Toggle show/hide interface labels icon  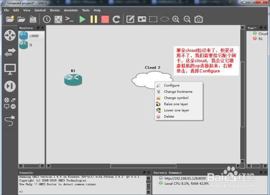pyautogui.click(x=58, y=19)
